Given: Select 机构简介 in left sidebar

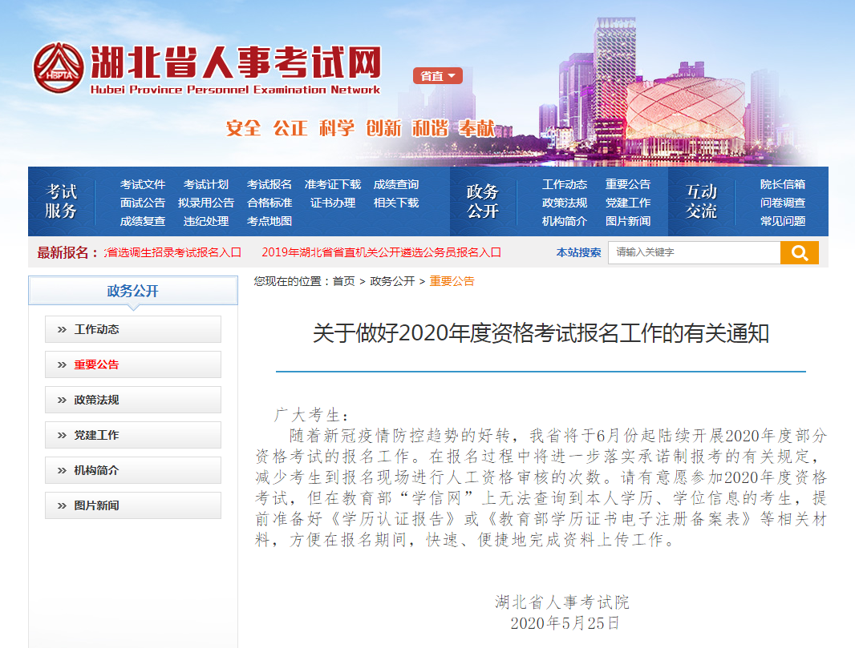Looking at the screenshot, I should 133,470.
